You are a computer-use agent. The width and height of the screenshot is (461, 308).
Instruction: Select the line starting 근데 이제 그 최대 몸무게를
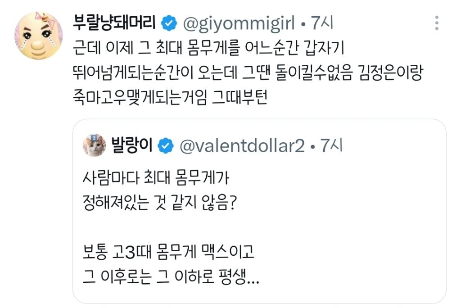coord(208,48)
